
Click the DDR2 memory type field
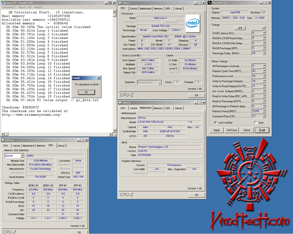click(55, 156)
